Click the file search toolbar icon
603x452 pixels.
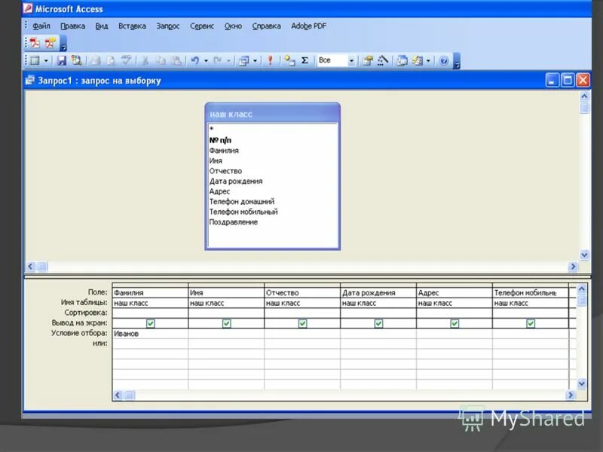[x=76, y=60]
